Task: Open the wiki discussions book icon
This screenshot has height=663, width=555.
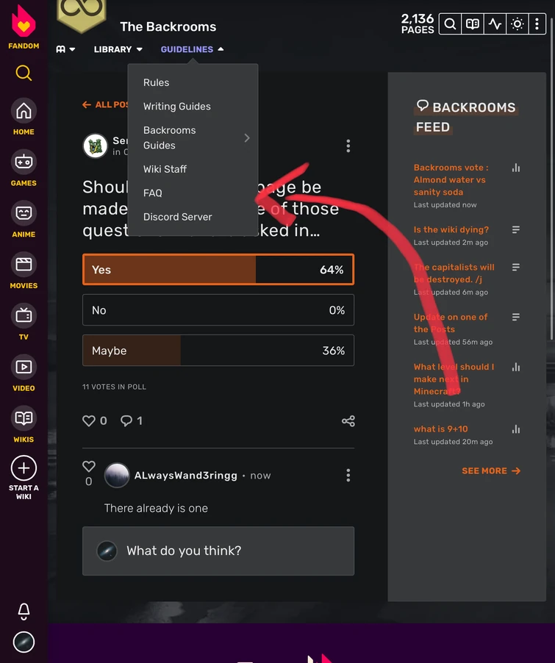Action: pyautogui.click(x=473, y=24)
